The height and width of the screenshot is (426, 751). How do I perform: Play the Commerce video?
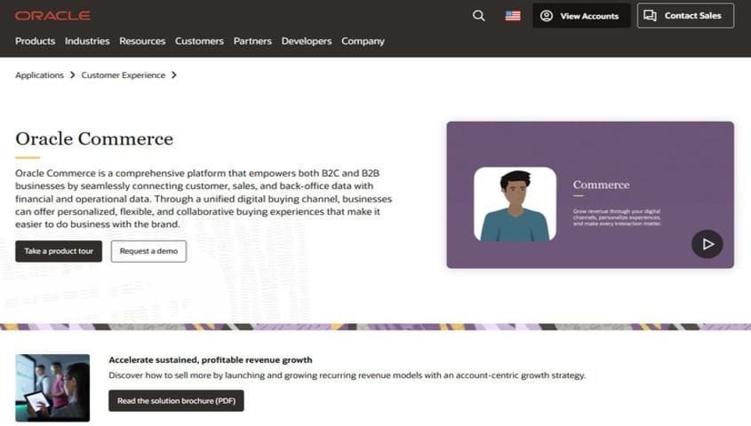(x=707, y=244)
